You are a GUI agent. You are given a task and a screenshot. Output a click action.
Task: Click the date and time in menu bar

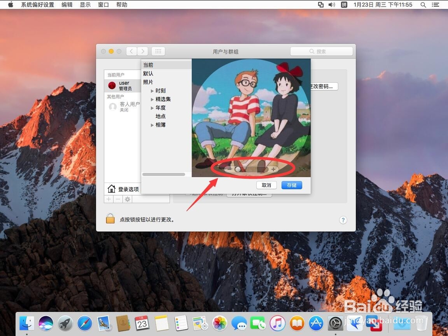pyautogui.click(x=383, y=4)
